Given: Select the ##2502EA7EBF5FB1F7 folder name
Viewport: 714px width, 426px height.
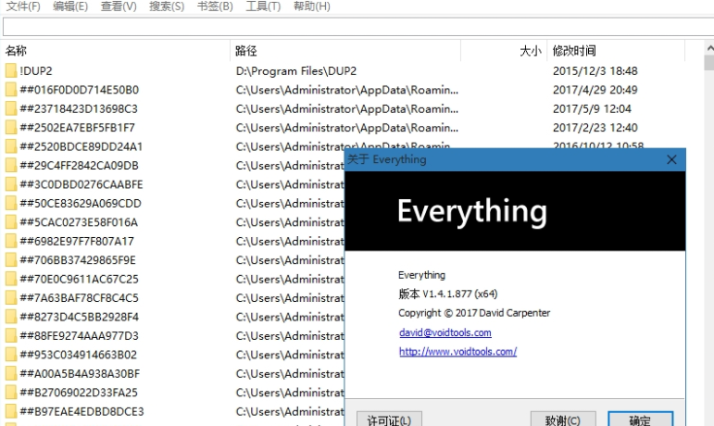Looking at the screenshot, I should pos(78,128).
